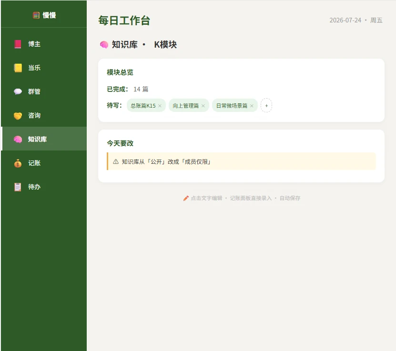
Task: Click the 点击文字编辑 footer text
Action: [206, 198]
